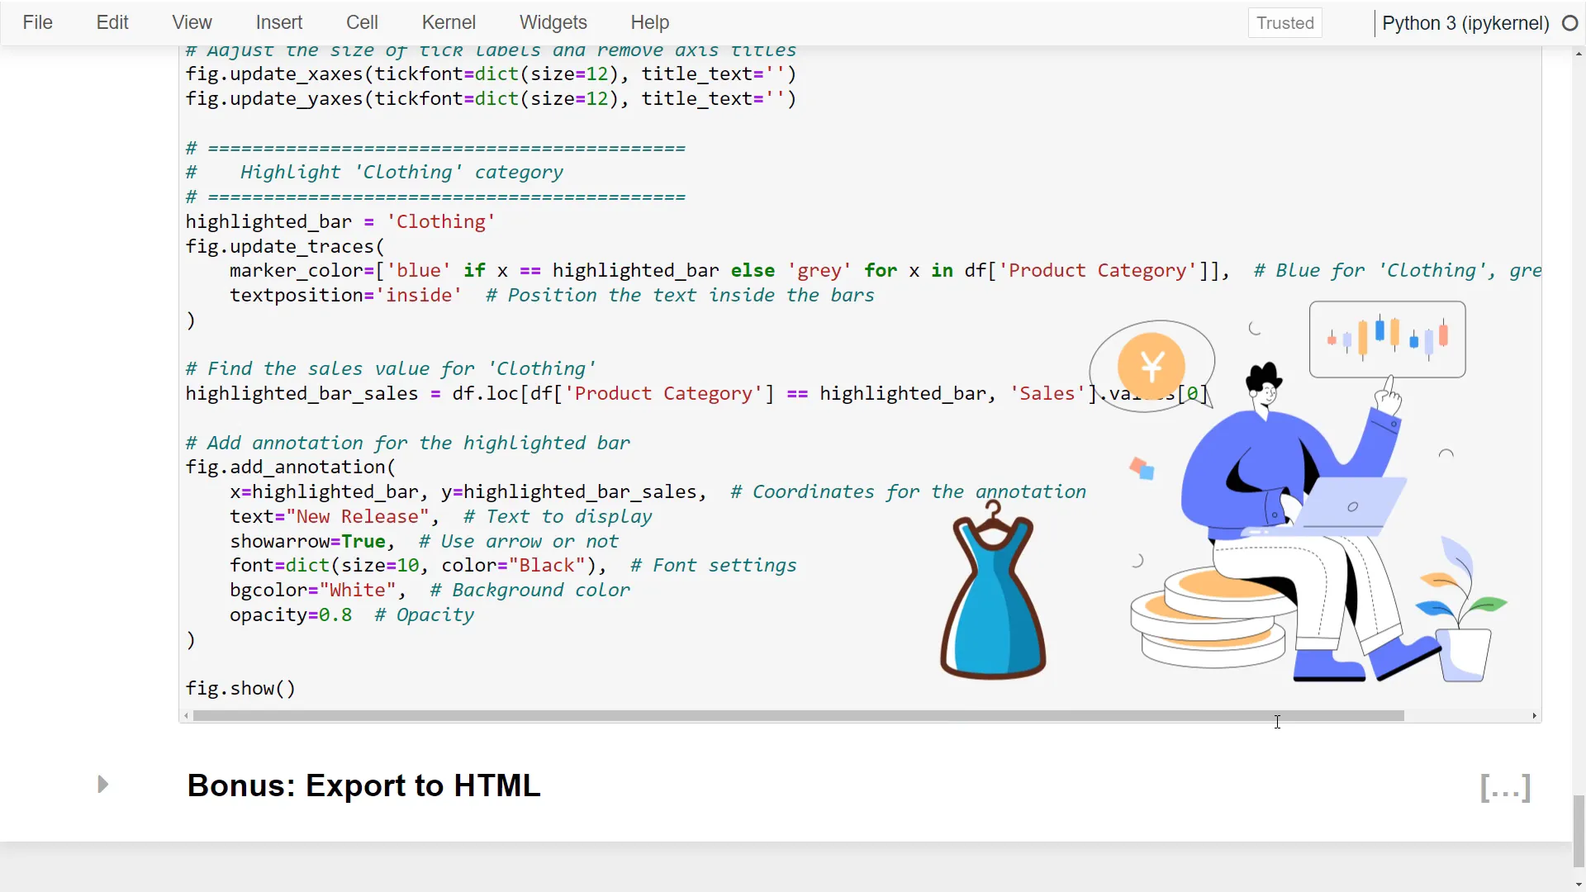The image size is (1586, 892).
Task: Open the Insert menu
Action: click(x=278, y=22)
